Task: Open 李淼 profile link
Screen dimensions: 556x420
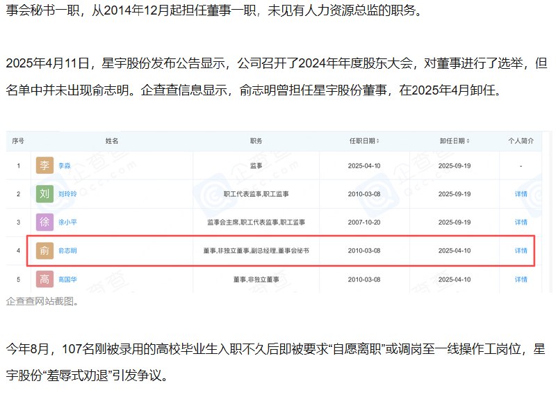Action: (65, 165)
